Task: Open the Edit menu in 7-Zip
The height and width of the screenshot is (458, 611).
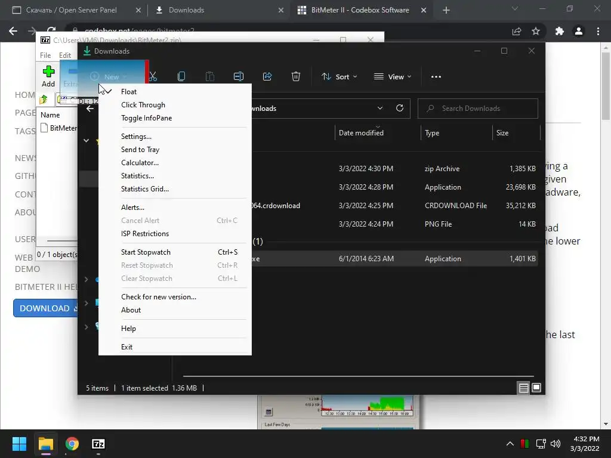Action: click(x=64, y=55)
